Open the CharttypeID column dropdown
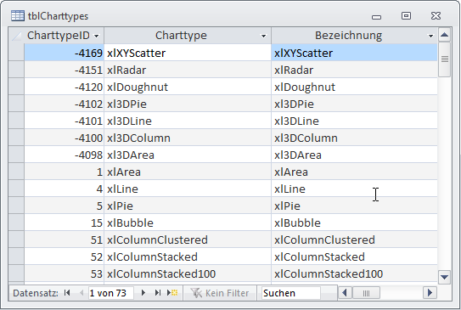This screenshot has height=310, width=461. 97,37
